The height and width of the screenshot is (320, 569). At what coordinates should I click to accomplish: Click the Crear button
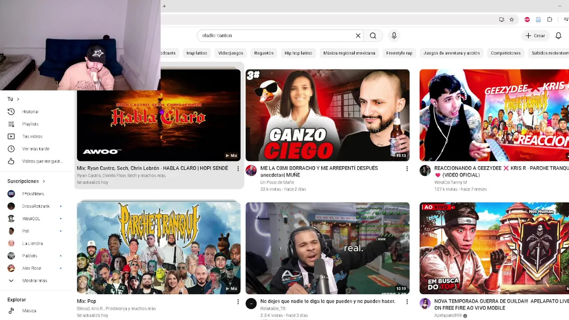[535, 36]
